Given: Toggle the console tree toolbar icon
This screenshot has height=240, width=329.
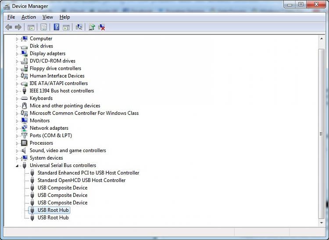Looking at the screenshot, I should (x=31, y=27).
